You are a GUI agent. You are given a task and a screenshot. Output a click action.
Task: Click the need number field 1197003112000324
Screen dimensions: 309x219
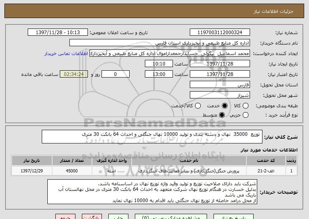[x=220, y=33]
